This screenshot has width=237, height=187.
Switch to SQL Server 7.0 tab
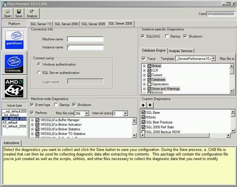(41, 24)
